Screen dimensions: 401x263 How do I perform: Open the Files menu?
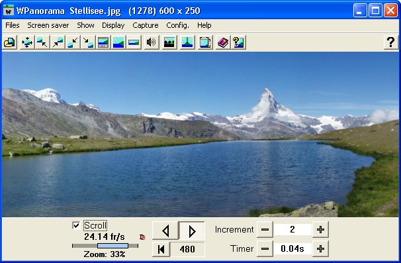click(13, 25)
